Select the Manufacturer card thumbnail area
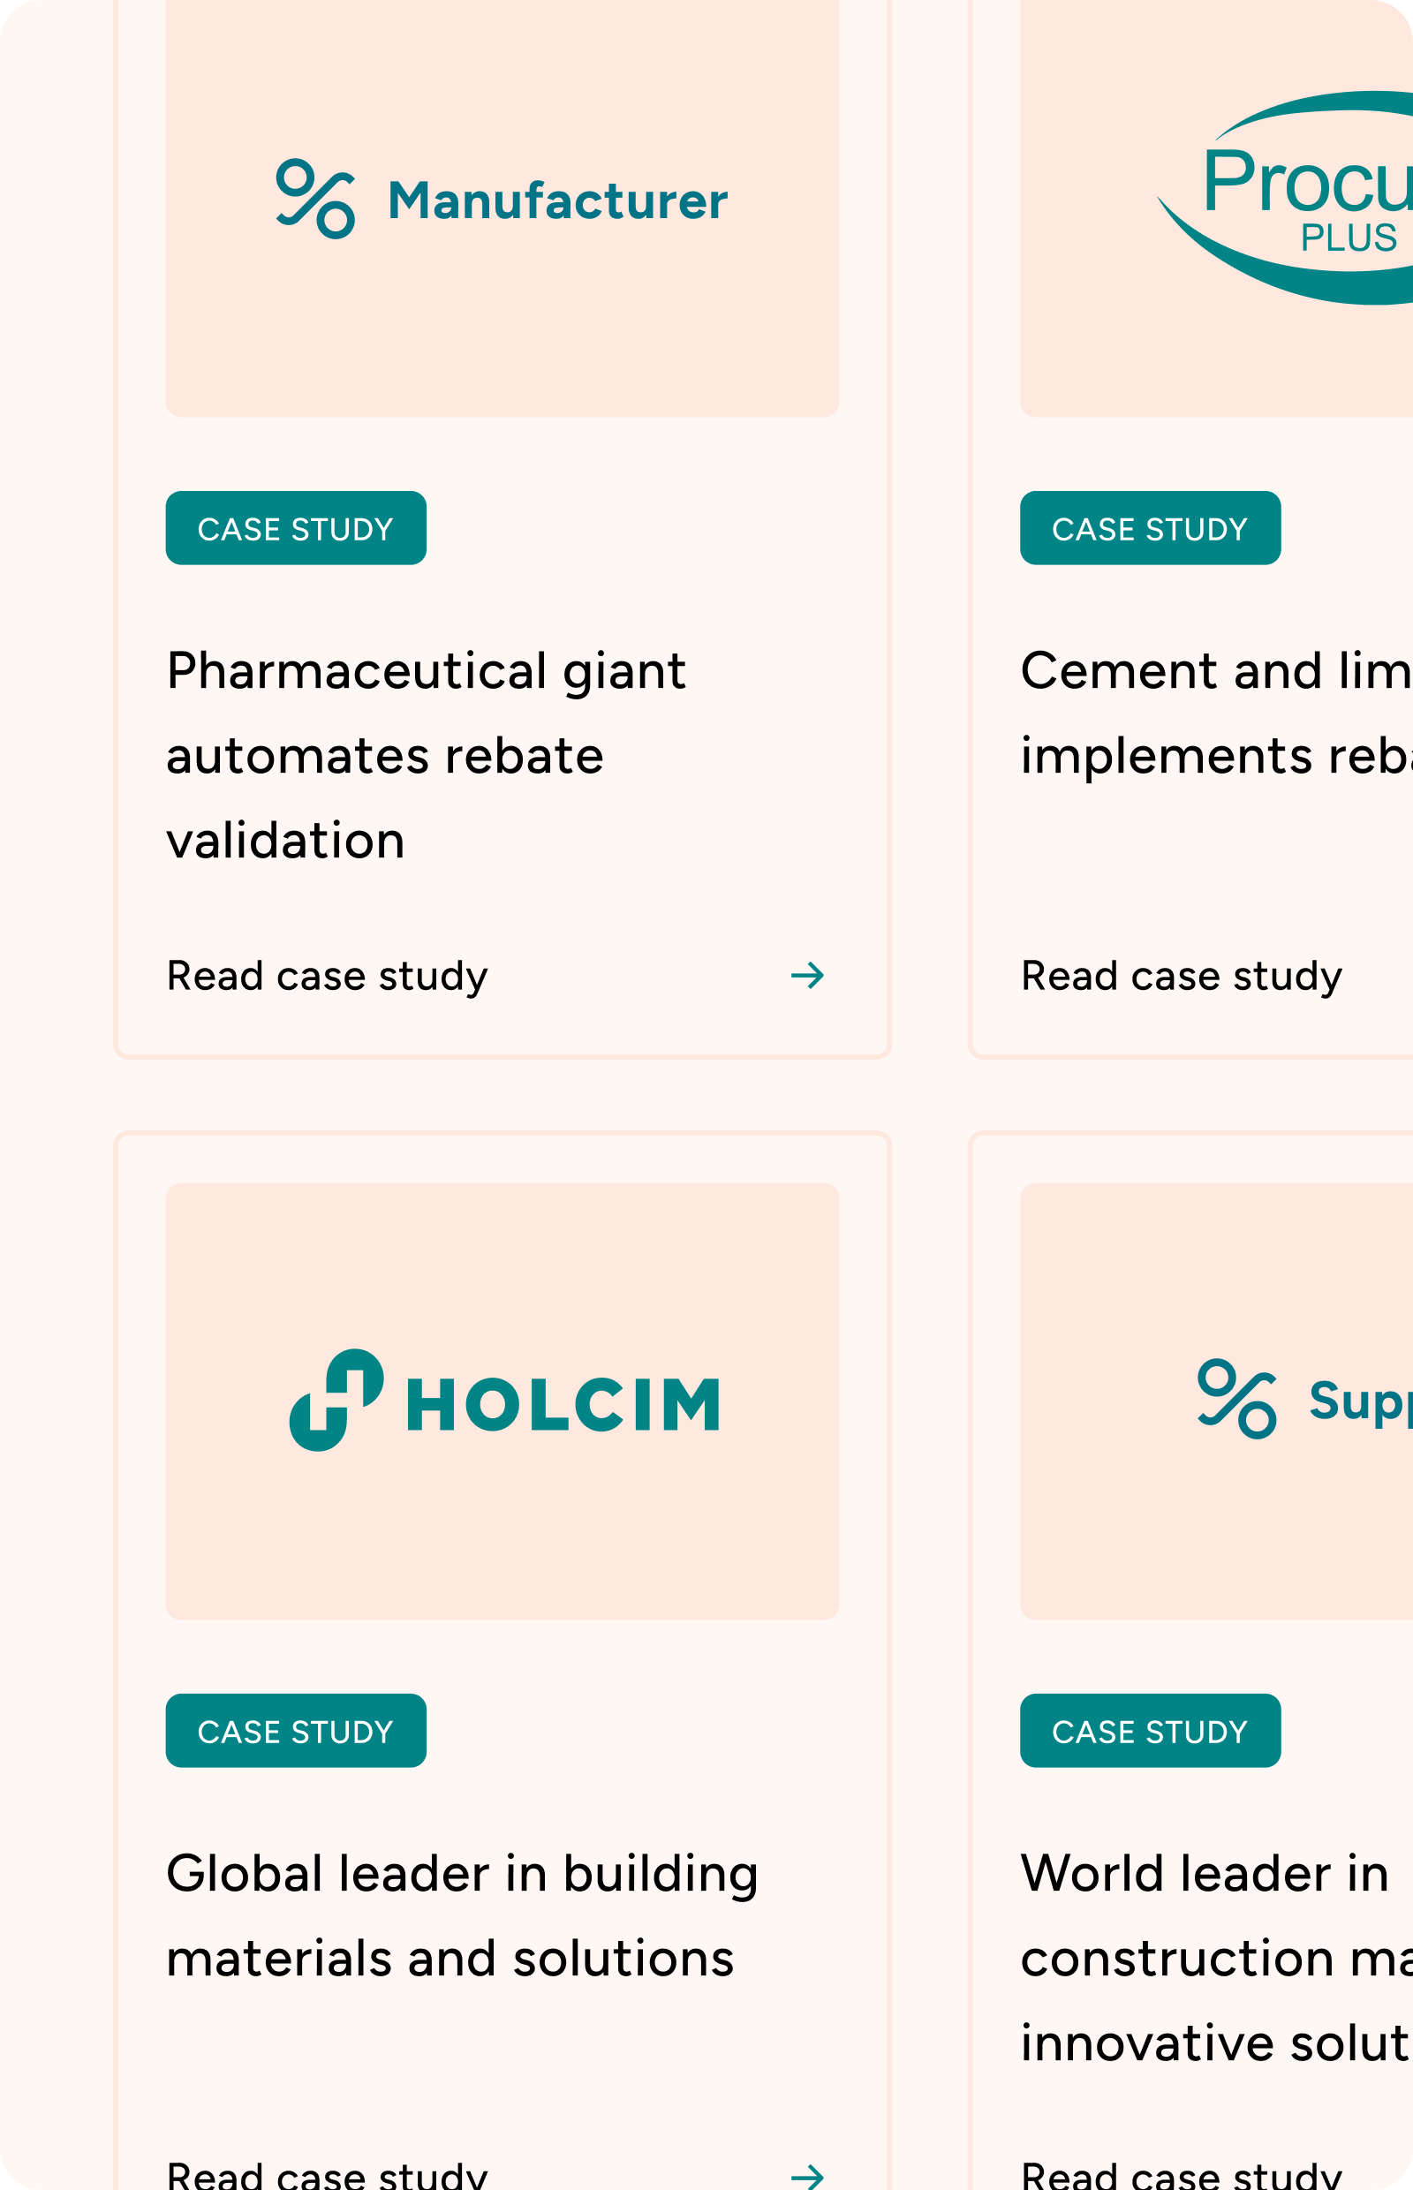 [502, 208]
